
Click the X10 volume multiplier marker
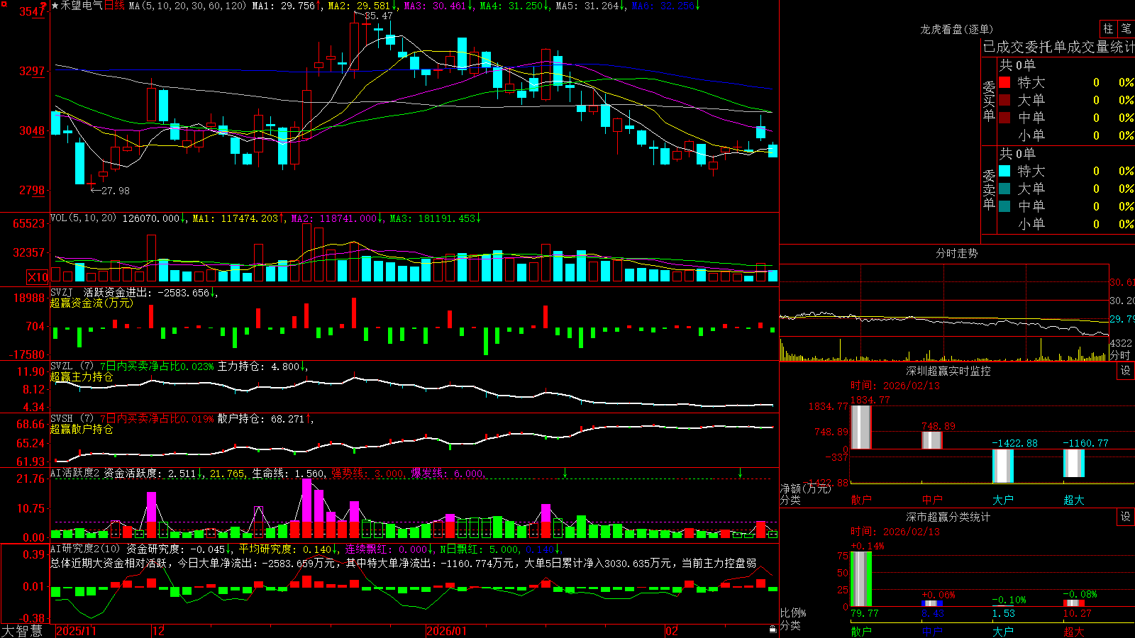(x=38, y=277)
